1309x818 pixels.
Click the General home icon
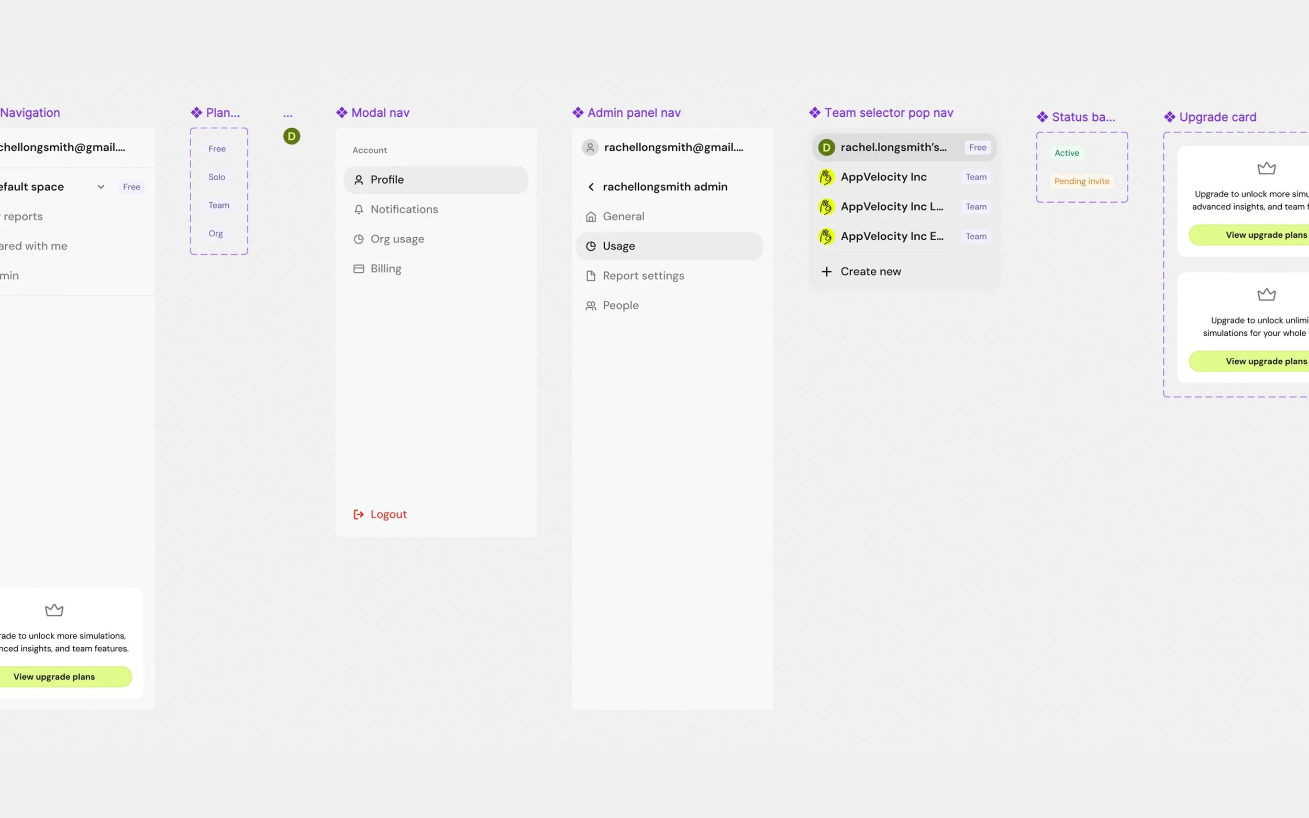(x=591, y=216)
